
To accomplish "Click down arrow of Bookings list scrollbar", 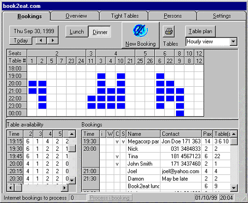I will (x=234, y=188).
